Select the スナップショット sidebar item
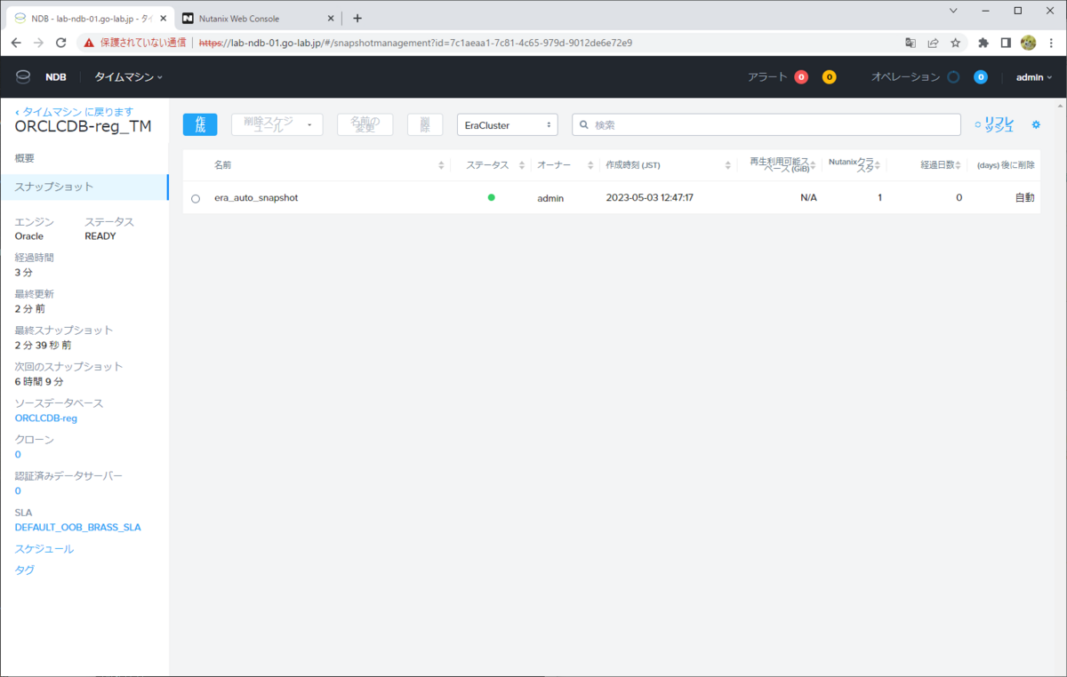Screen dimensions: 1067x677 tap(84, 187)
